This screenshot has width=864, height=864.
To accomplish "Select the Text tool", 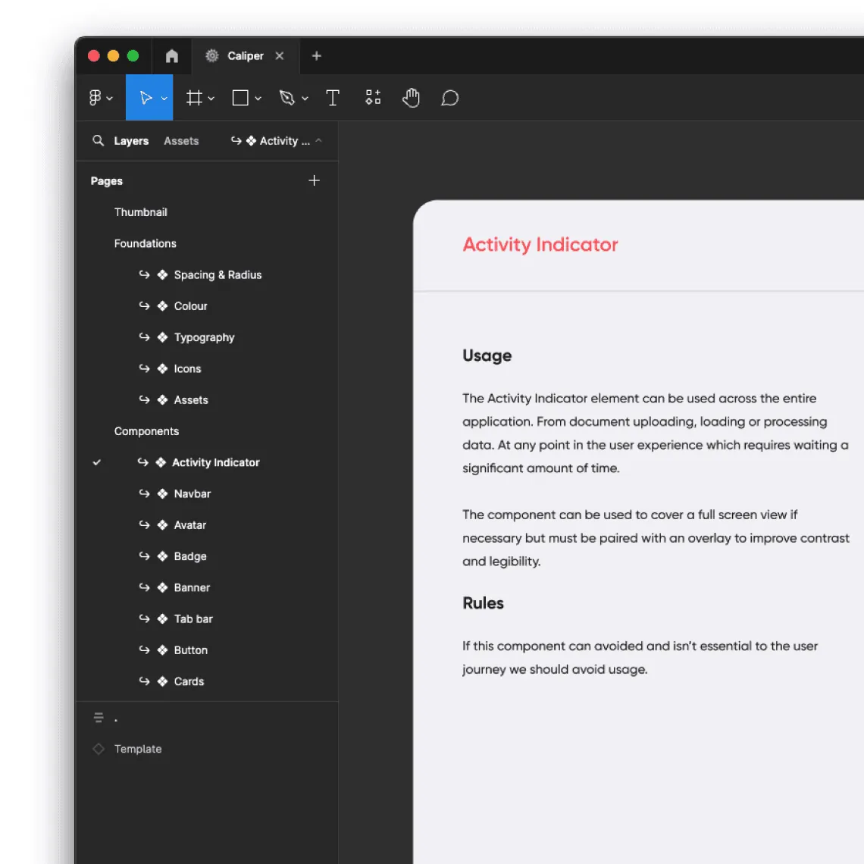I will tap(333, 98).
